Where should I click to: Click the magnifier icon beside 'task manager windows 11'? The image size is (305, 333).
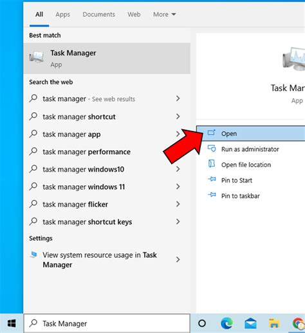(33, 187)
